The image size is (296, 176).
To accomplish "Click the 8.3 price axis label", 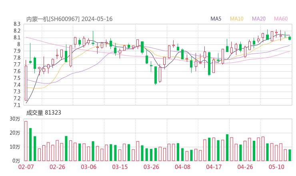I will (x=17, y=24).
